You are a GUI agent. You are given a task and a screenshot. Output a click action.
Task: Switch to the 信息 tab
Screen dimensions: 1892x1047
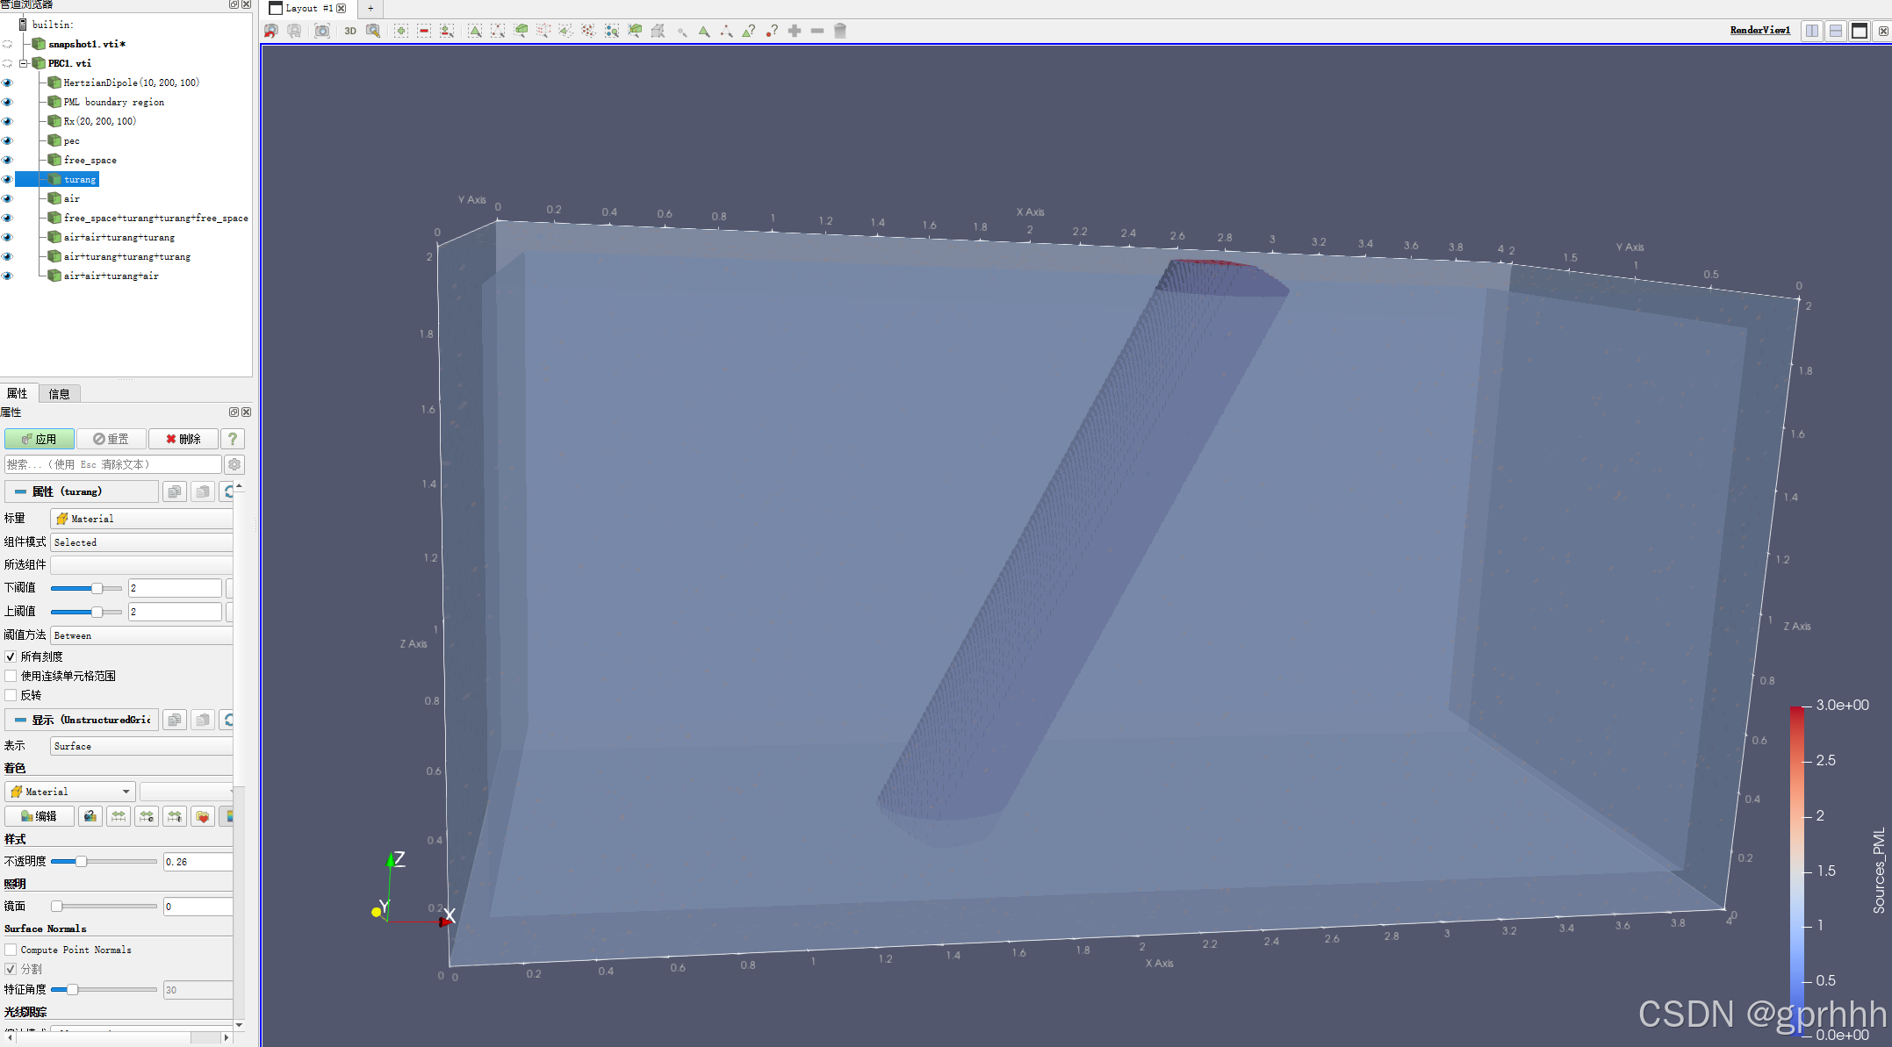(x=59, y=394)
